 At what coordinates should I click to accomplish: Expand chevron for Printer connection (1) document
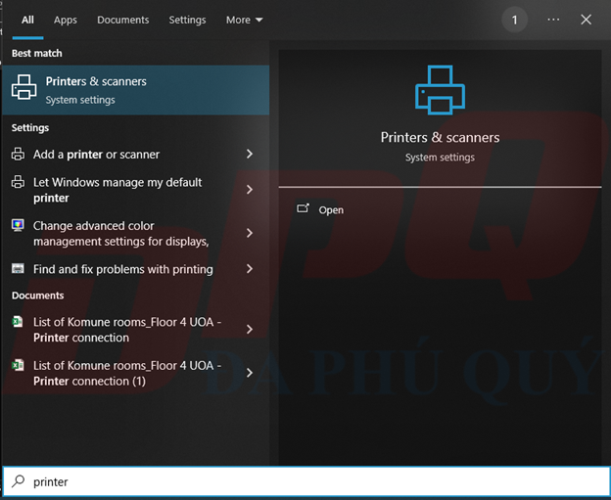click(x=250, y=373)
